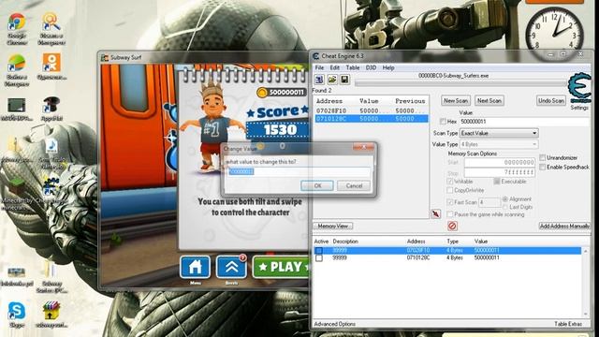
Task: Select found address 0710128C row
Action: (x=371, y=119)
